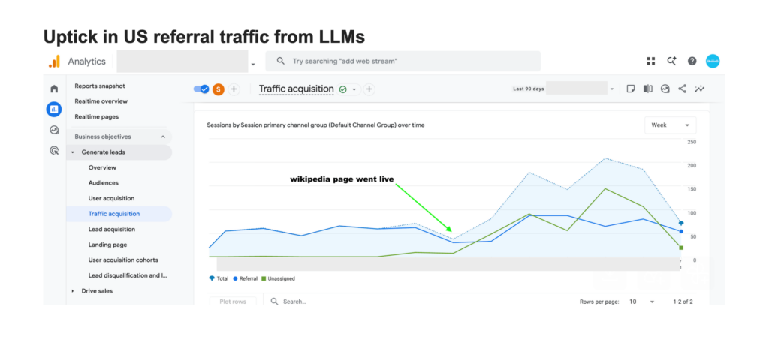Select Traffic acquisition in sidebar

[x=119, y=214]
